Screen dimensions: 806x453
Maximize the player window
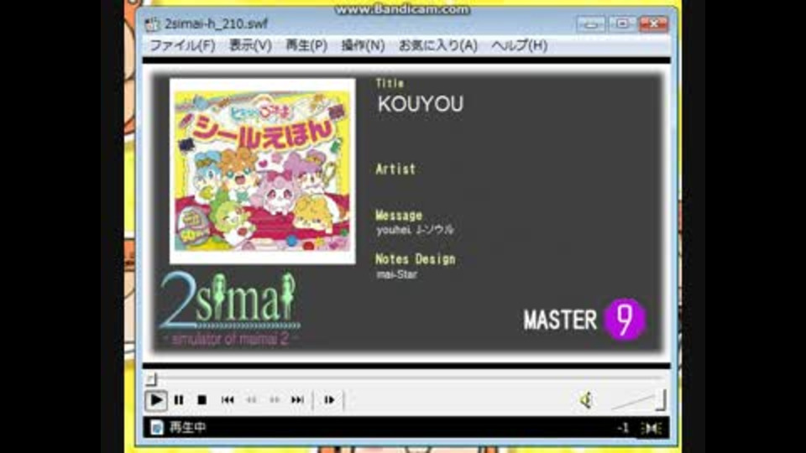point(622,24)
